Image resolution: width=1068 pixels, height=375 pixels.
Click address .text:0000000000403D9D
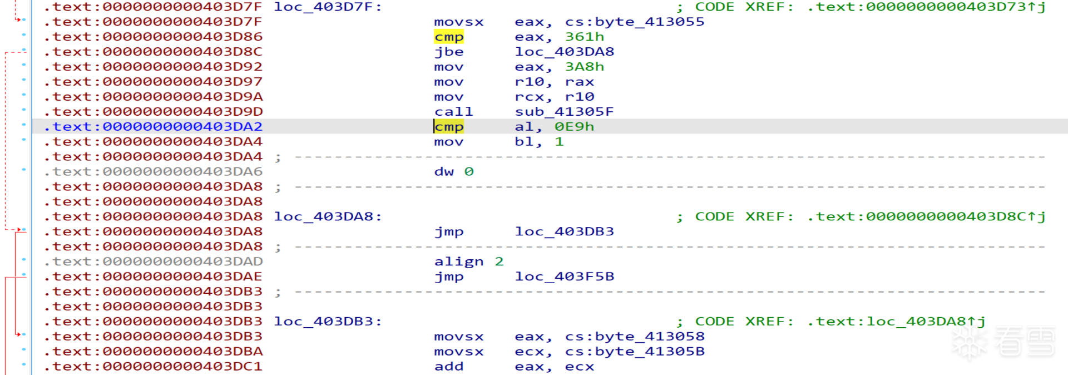tap(153, 112)
